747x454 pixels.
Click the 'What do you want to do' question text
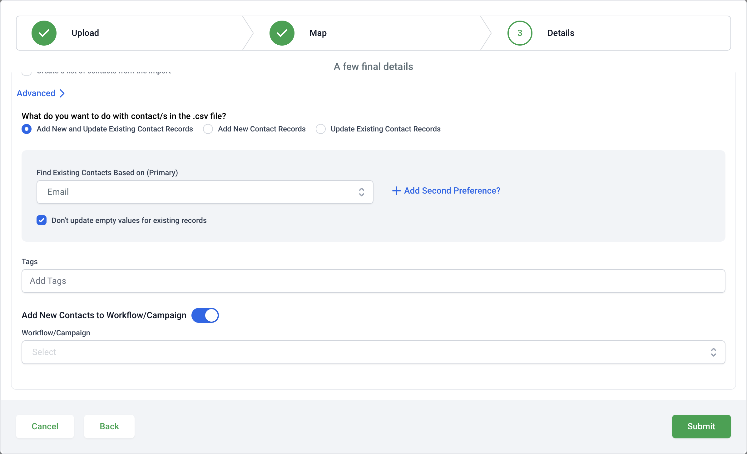[x=124, y=116]
